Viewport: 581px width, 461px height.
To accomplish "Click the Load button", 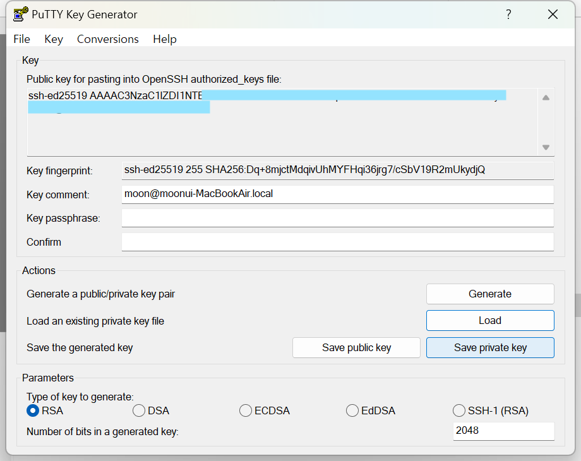I will tap(490, 321).
